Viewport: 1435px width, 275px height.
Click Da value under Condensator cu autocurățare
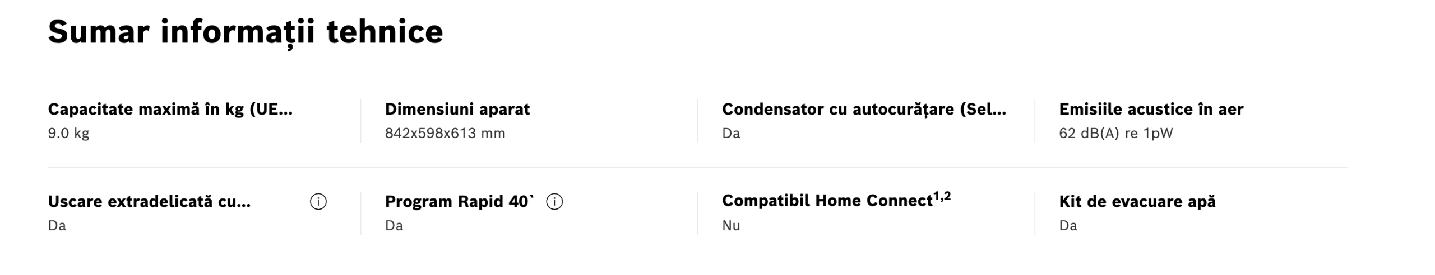[x=730, y=134]
